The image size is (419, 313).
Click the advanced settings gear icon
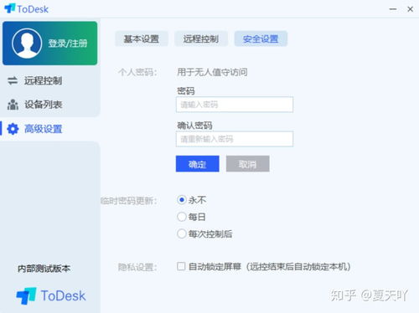[13, 129]
